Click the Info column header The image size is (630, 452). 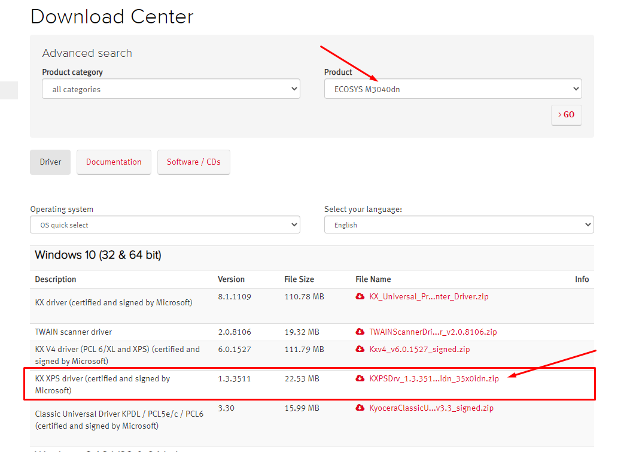tap(582, 279)
